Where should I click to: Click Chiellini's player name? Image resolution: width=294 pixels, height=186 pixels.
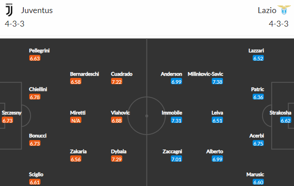click(x=38, y=90)
